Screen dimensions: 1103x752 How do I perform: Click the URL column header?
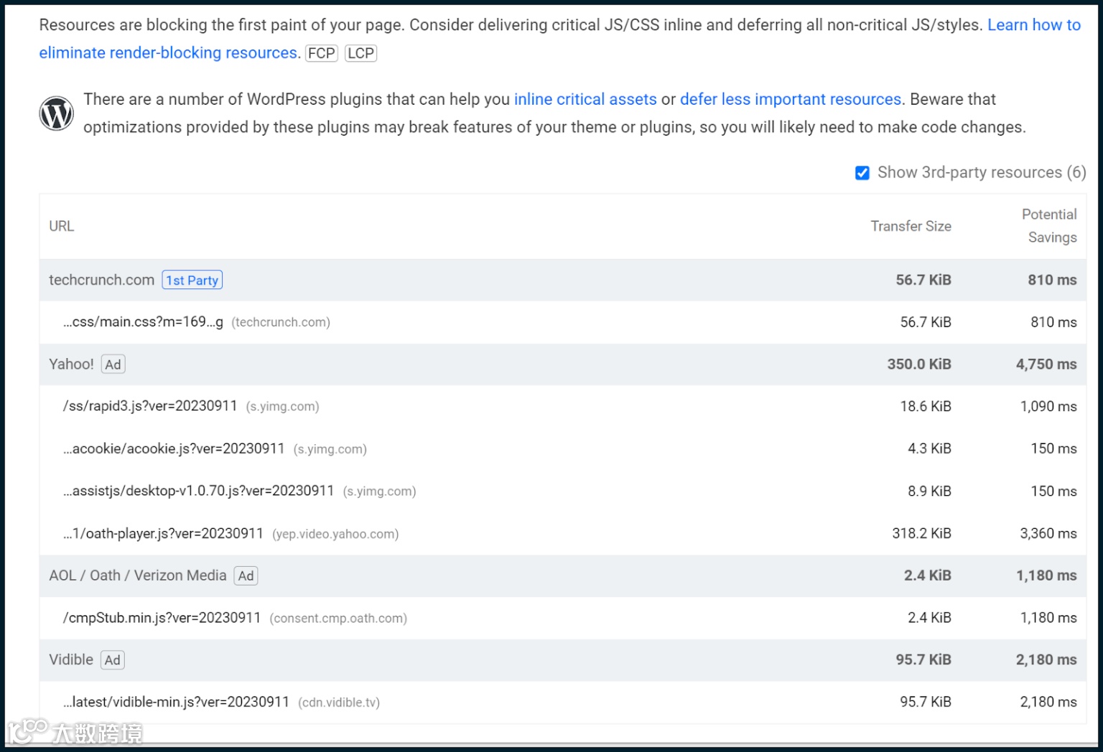click(x=62, y=226)
